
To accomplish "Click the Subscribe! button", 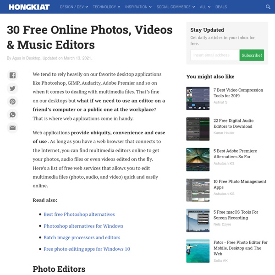I will click(x=252, y=55).
